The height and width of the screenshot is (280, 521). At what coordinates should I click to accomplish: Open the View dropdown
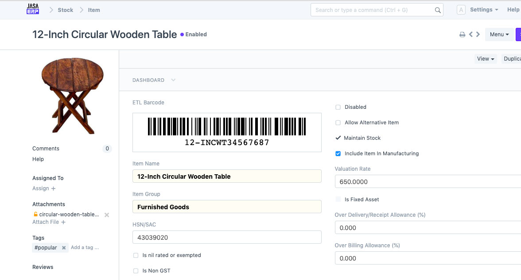[x=486, y=59]
